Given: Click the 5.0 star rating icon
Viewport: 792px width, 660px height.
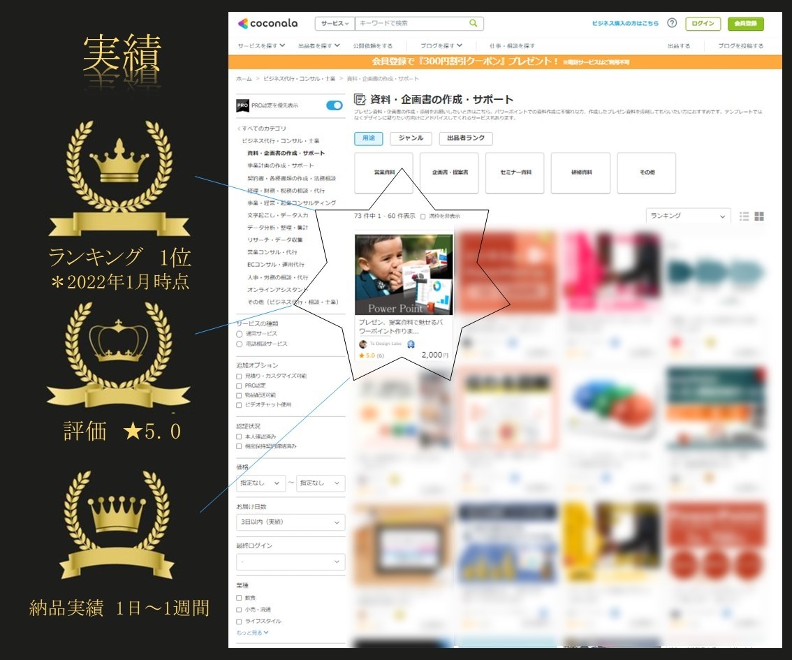Looking at the screenshot, I should [x=362, y=355].
